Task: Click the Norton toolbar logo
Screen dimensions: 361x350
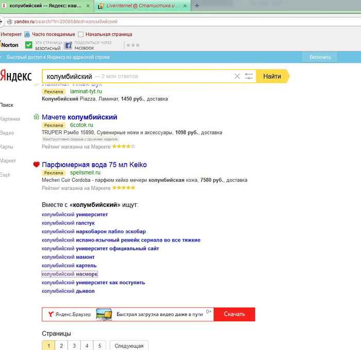Action: 9,45
